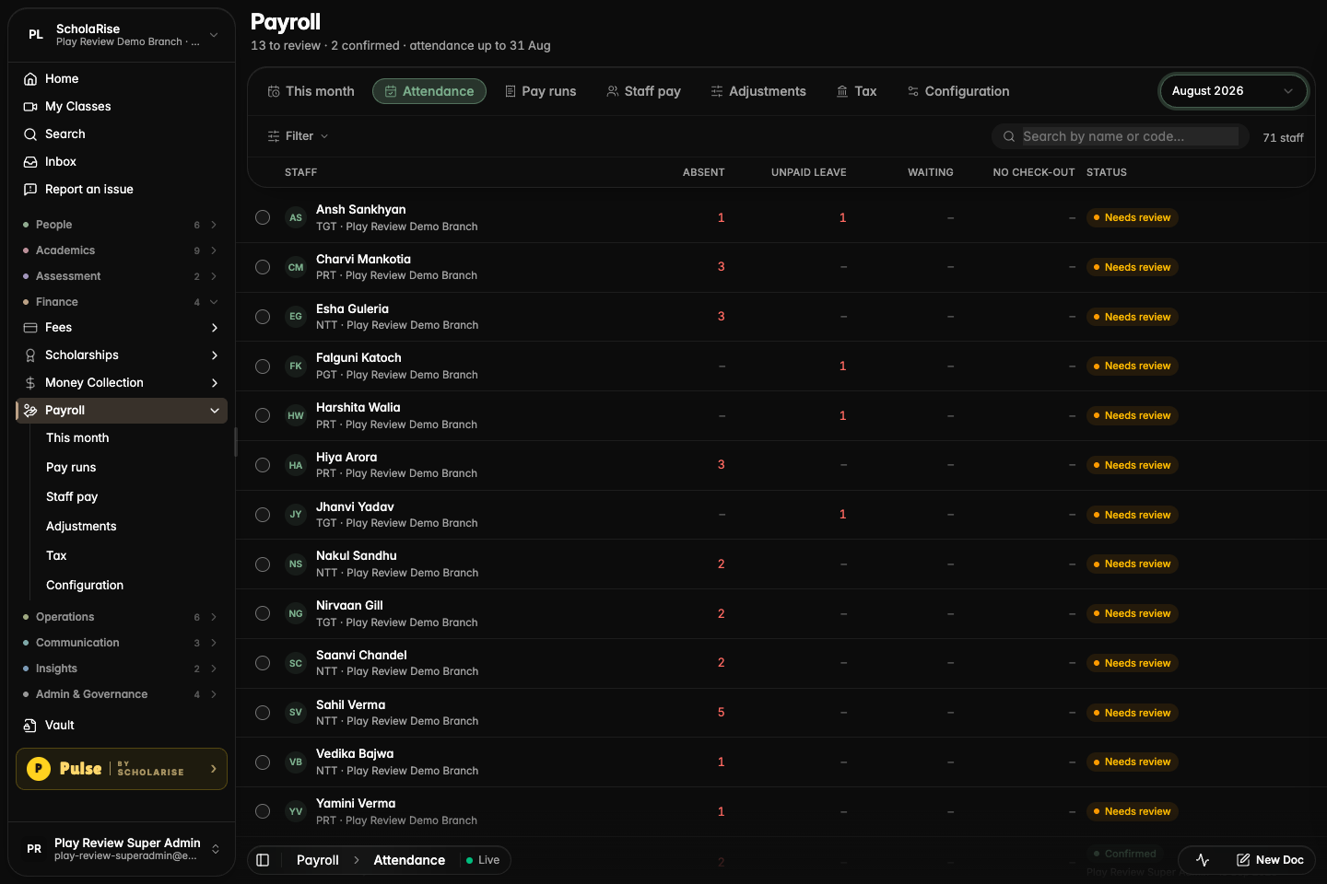The width and height of the screenshot is (1327, 884).
Task: Click the Sahil Verma SV avatar
Action: click(296, 713)
